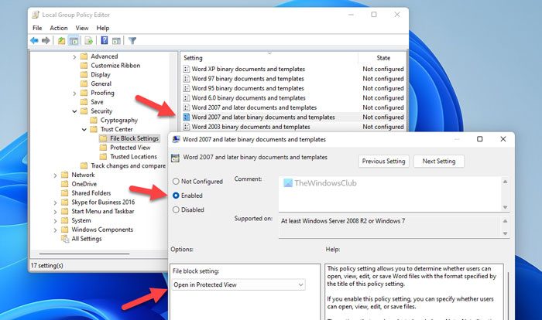The height and width of the screenshot is (320, 542).
Task: Select File Block Settings in the tree
Action: 134,138
